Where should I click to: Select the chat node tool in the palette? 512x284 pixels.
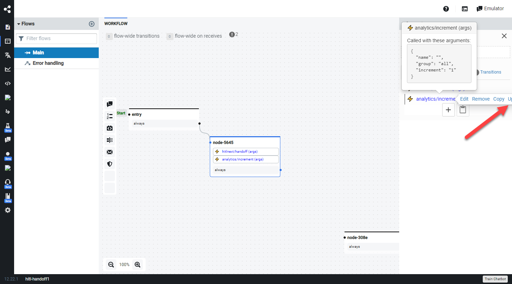110,103
